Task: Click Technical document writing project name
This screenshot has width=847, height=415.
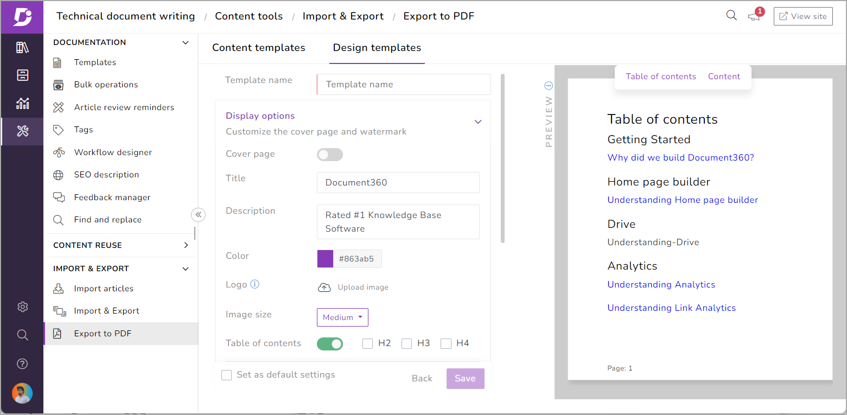Action: [x=125, y=16]
